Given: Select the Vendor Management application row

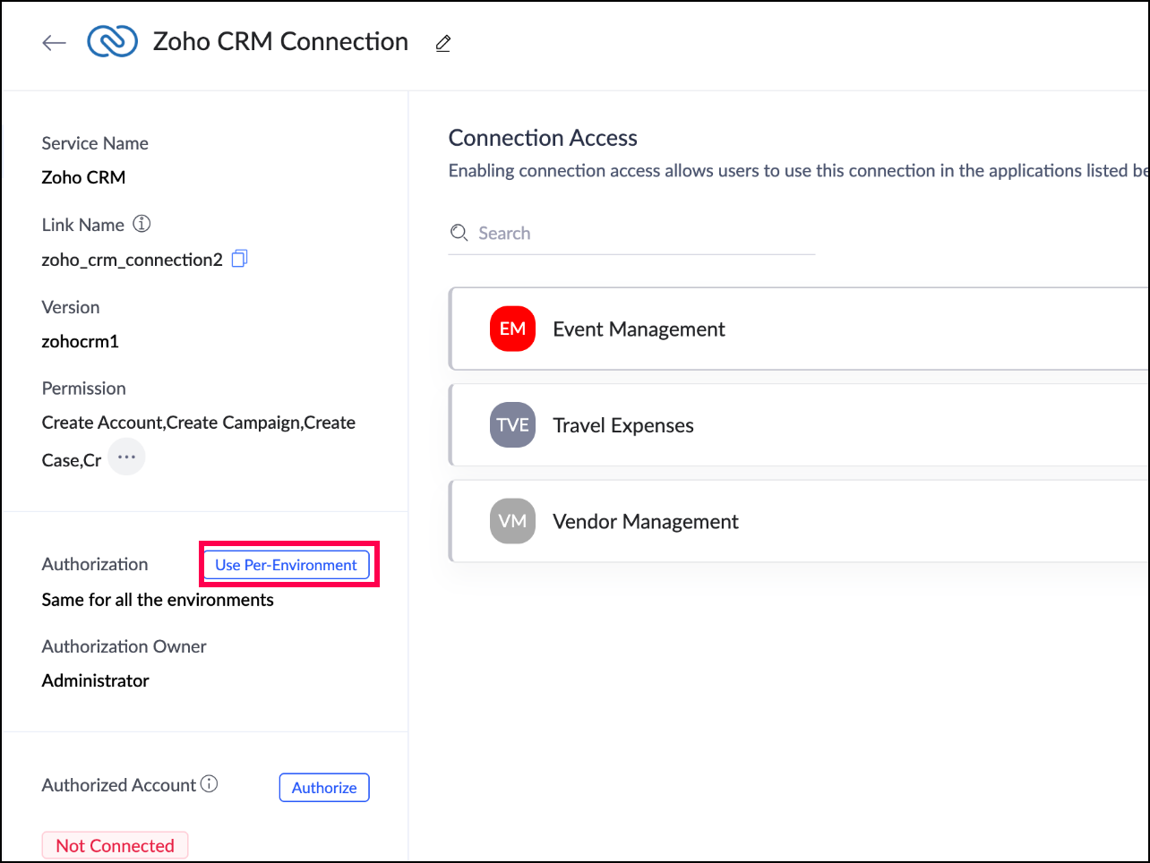Looking at the screenshot, I should (806, 521).
